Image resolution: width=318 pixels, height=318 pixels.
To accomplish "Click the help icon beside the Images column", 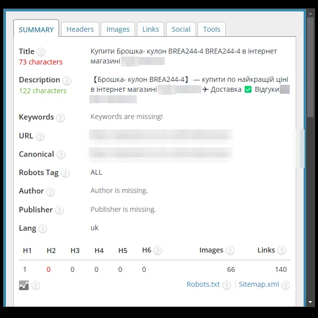I will pos(230,251).
